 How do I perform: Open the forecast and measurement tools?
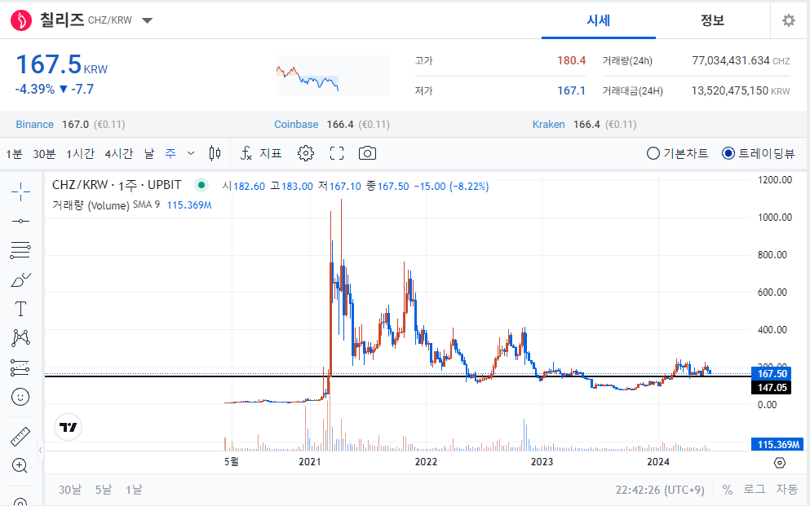(x=20, y=367)
